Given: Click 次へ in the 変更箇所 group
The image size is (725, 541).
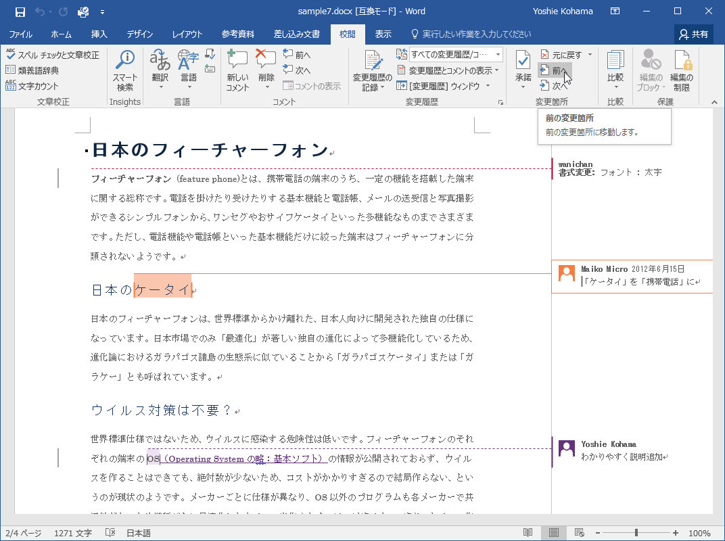Looking at the screenshot, I should pos(554,86).
